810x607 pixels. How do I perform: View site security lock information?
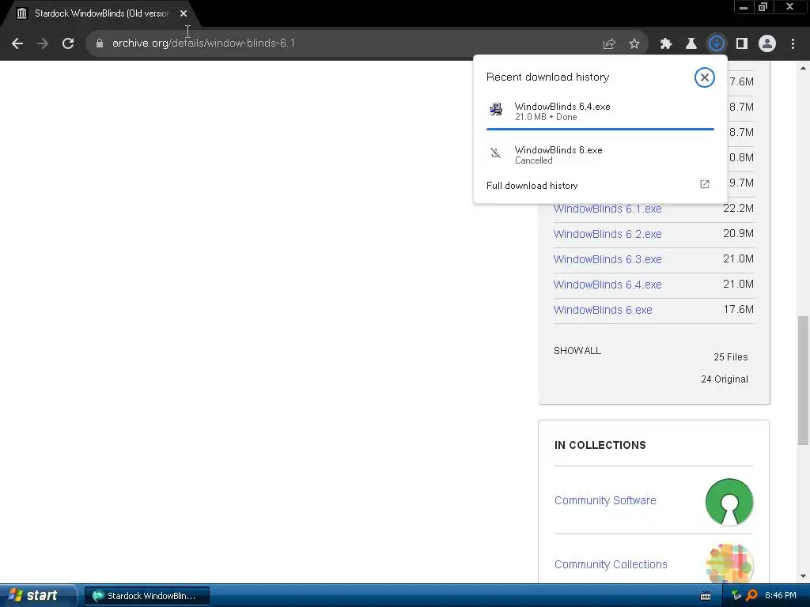100,43
